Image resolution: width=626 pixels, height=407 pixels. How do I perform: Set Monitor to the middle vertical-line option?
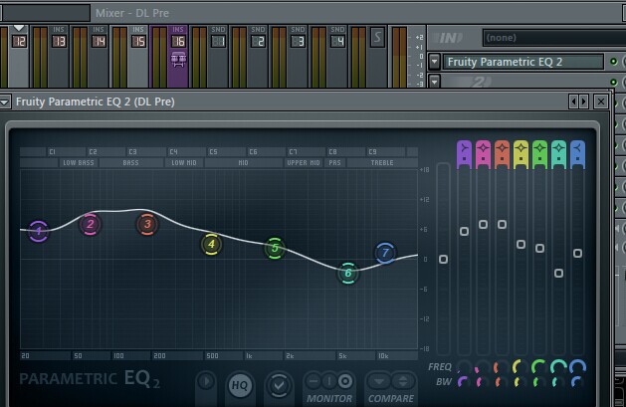[x=329, y=381]
